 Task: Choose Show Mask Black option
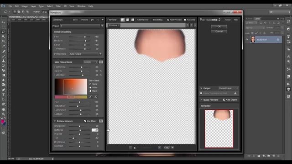coord(90,91)
